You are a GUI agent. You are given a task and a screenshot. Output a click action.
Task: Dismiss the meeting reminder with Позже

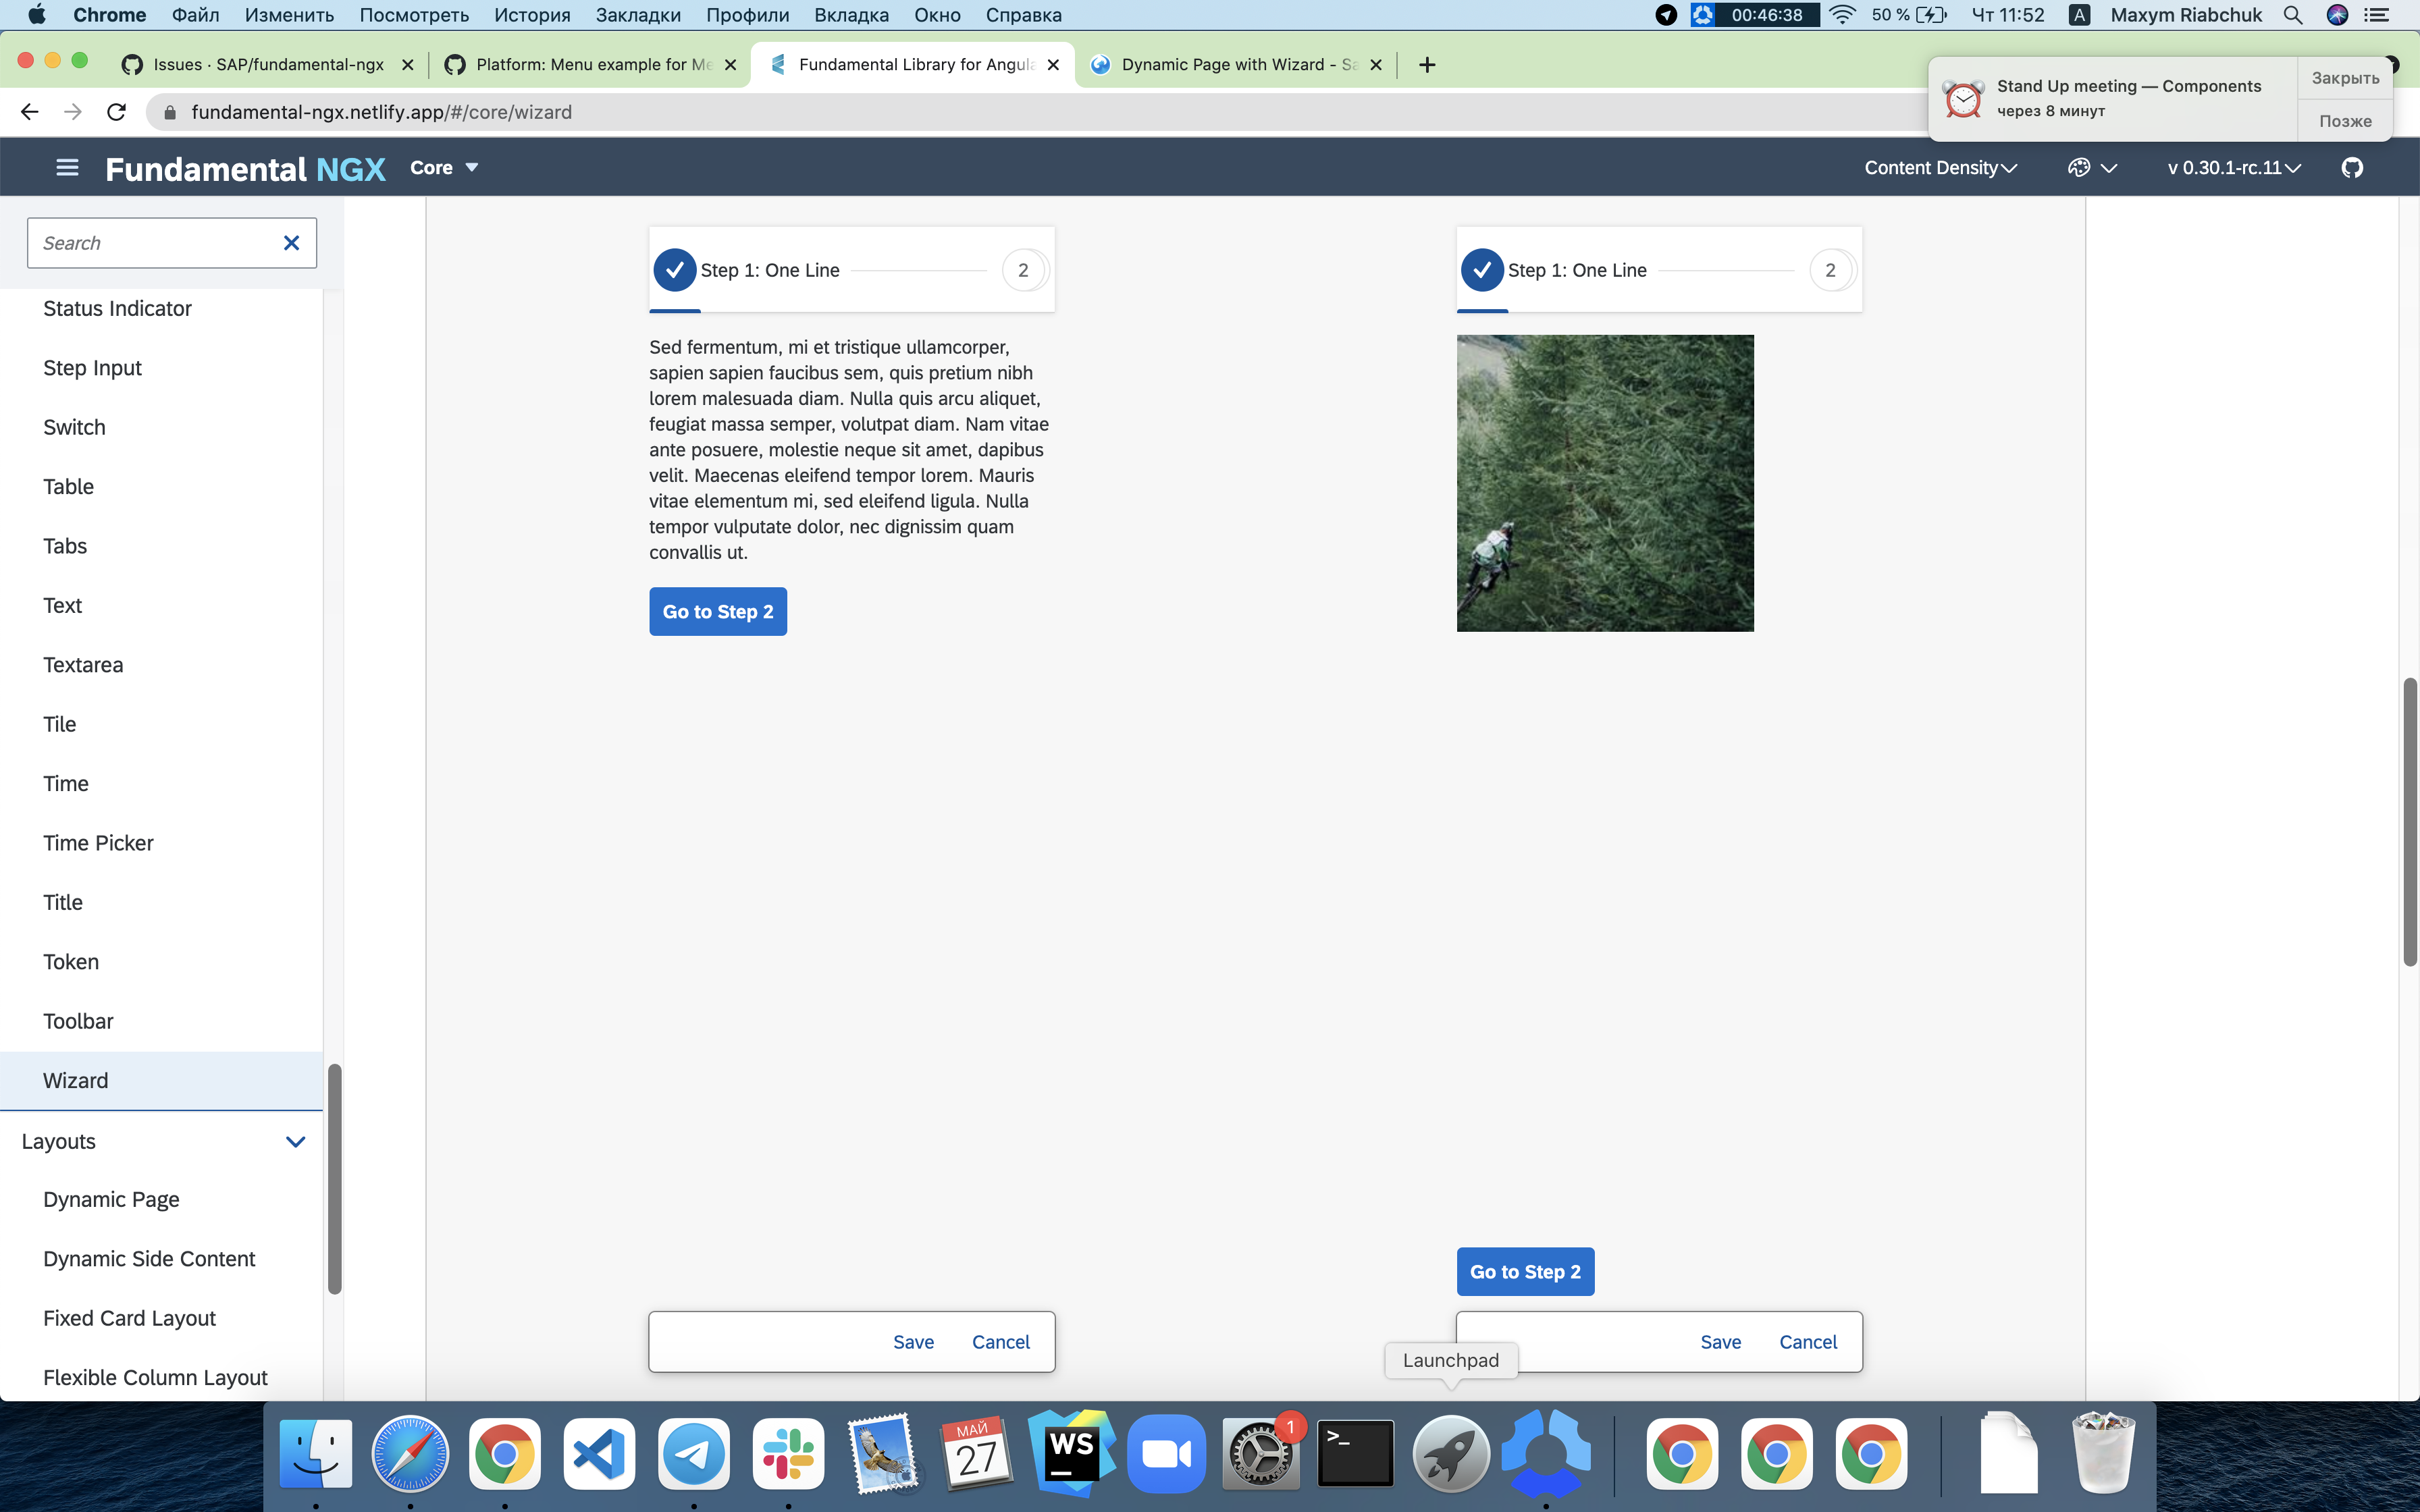2345,120
